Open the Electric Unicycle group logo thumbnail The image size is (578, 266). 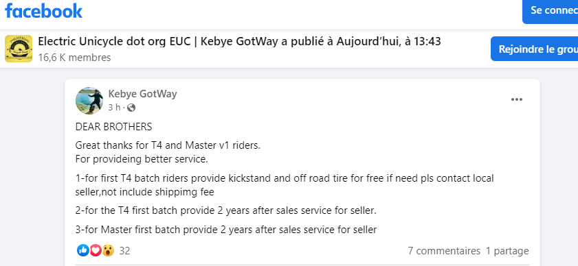(x=19, y=49)
